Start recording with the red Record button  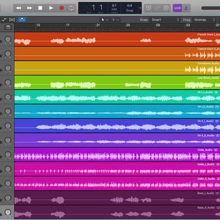62,8
